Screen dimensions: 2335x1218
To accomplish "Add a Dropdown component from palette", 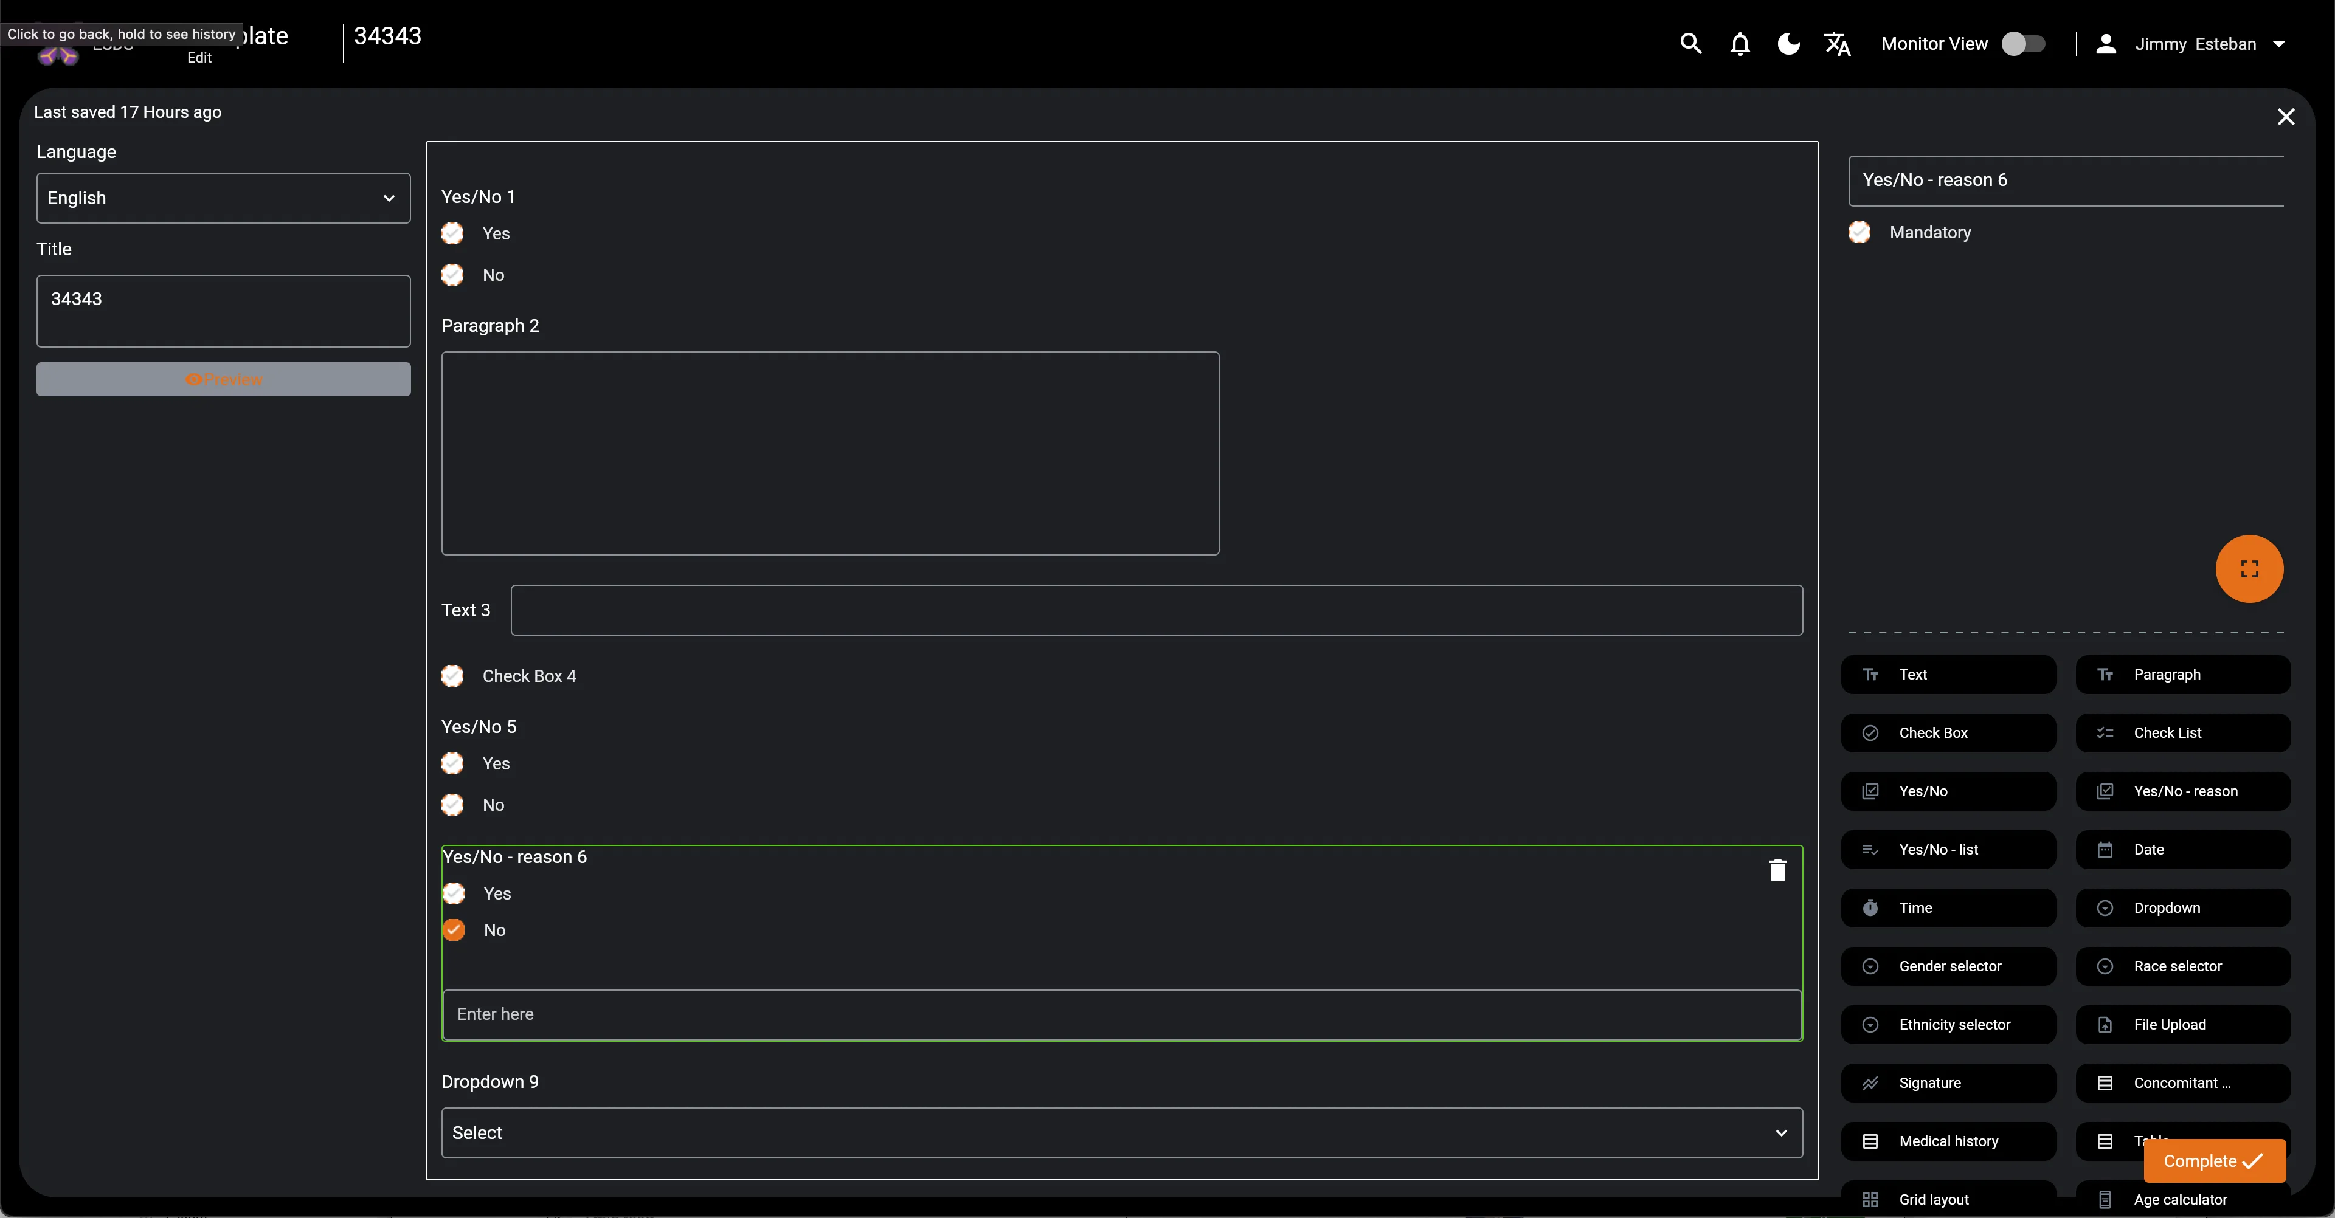I will tap(2183, 908).
